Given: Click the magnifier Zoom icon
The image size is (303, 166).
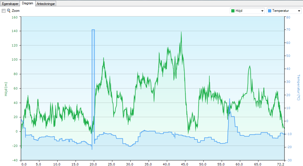Looking at the screenshot, I should tap(9, 11).
